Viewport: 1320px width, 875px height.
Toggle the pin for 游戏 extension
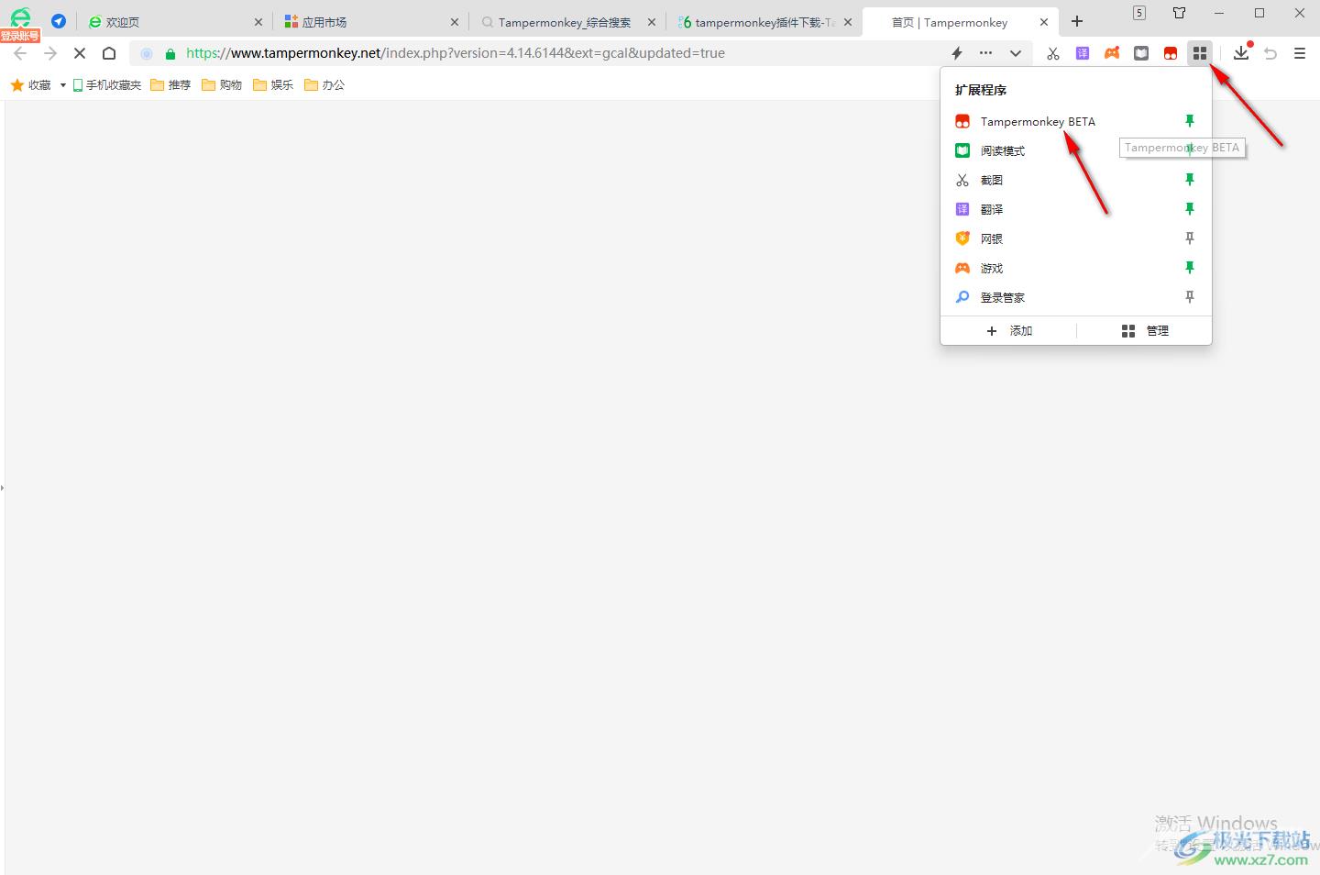click(x=1190, y=268)
